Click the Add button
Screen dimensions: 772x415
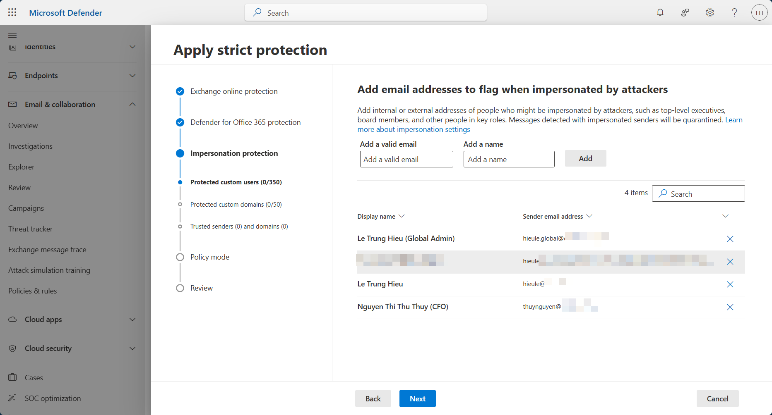[x=585, y=159]
